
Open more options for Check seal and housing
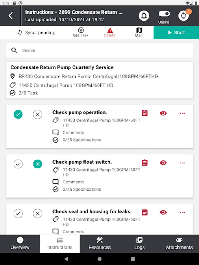pos(182,212)
